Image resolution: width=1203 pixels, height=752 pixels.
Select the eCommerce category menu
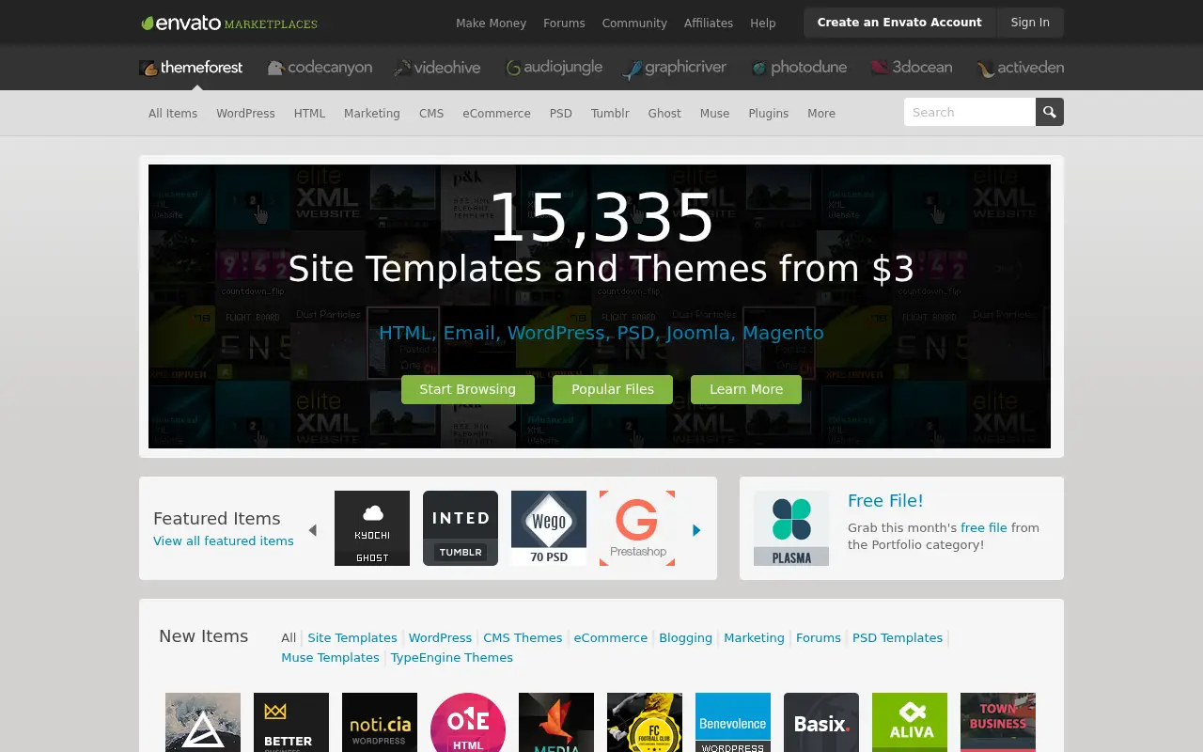tap(496, 113)
